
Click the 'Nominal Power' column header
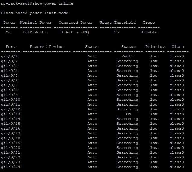click(36, 23)
